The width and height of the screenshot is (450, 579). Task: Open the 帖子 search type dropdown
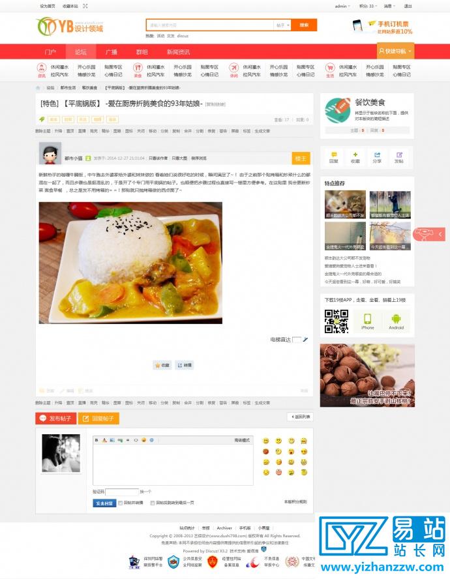click(x=282, y=25)
